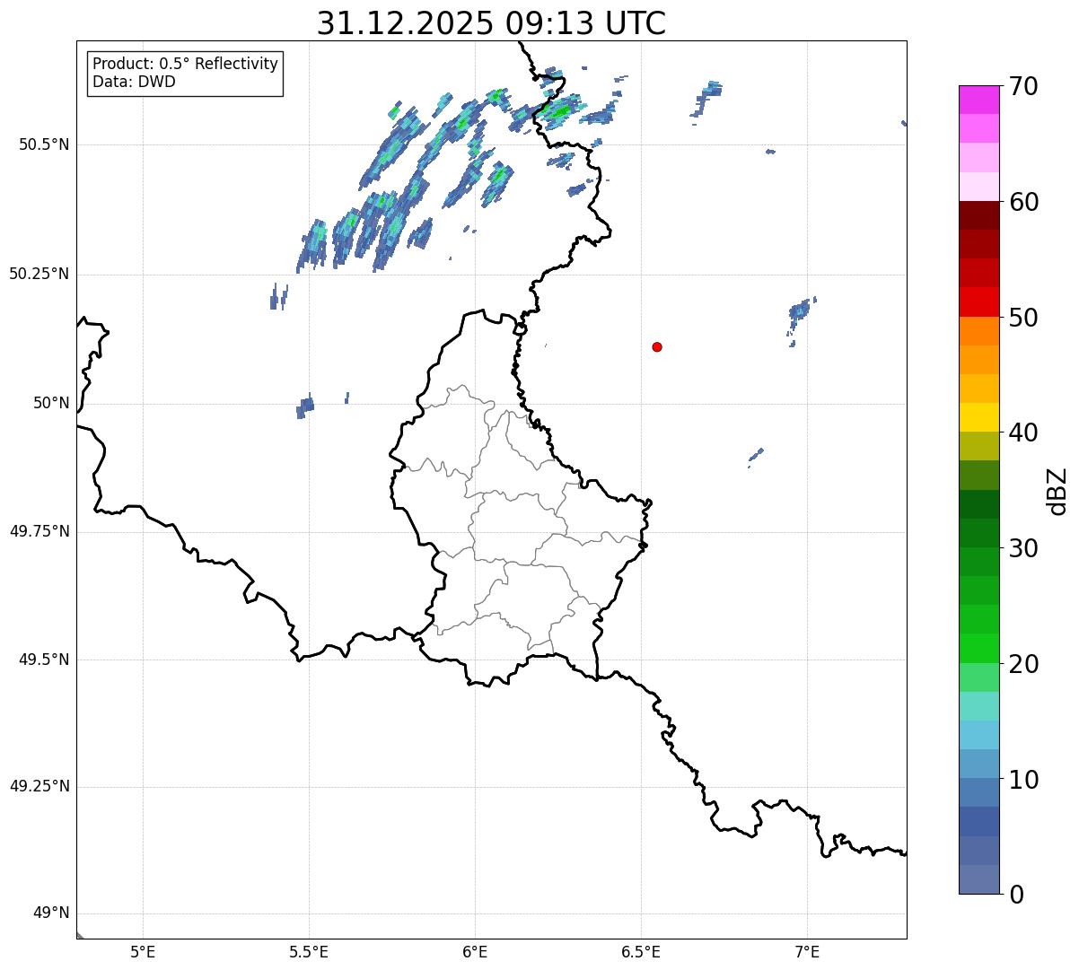Click the yellow colorbar segment above 40

(x=978, y=417)
